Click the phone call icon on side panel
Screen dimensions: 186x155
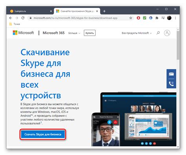pos(171,84)
